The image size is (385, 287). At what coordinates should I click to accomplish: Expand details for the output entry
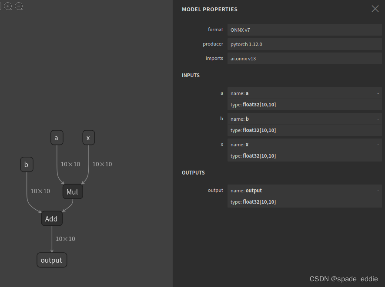378,191
